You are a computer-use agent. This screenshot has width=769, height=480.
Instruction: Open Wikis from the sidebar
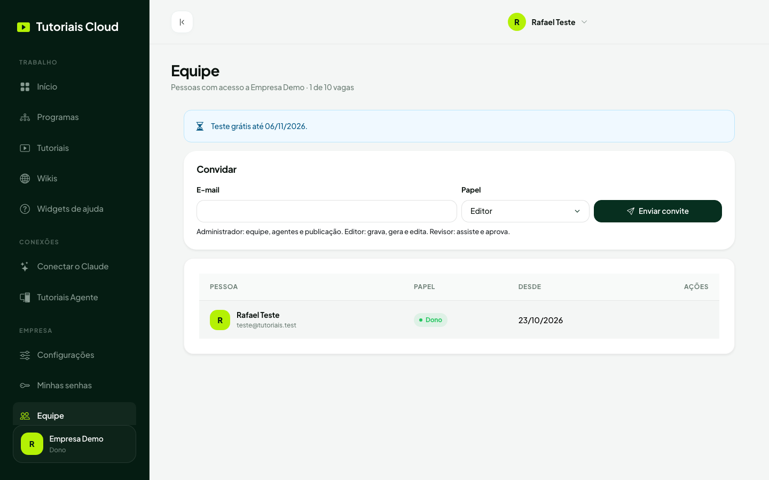[x=74, y=179]
